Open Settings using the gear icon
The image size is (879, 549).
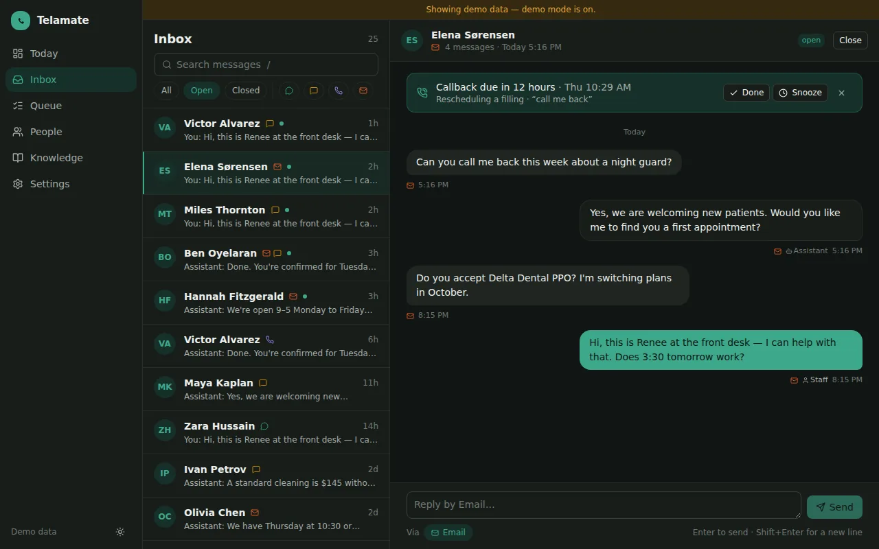18,184
